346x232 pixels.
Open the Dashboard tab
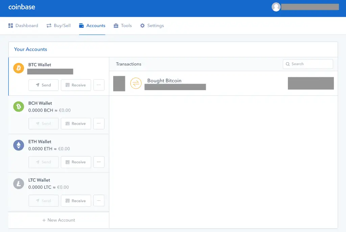pyautogui.click(x=23, y=26)
